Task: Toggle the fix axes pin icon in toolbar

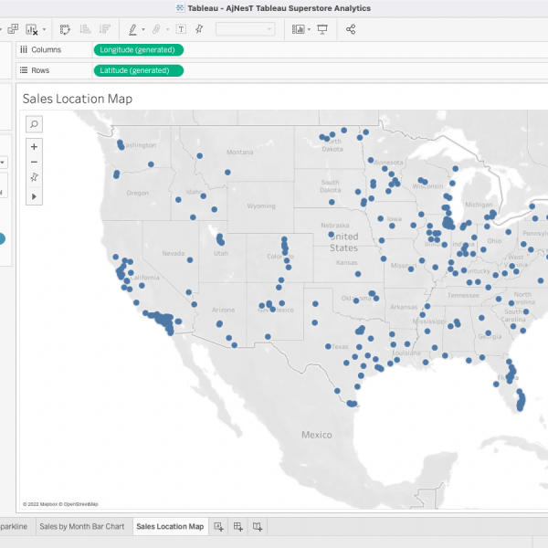Action: pos(199,29)
